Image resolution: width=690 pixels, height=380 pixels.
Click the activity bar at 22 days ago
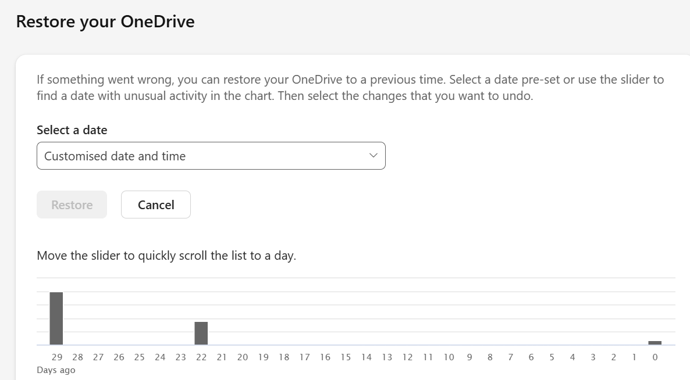pyautogui.click(x=201, y=333)
